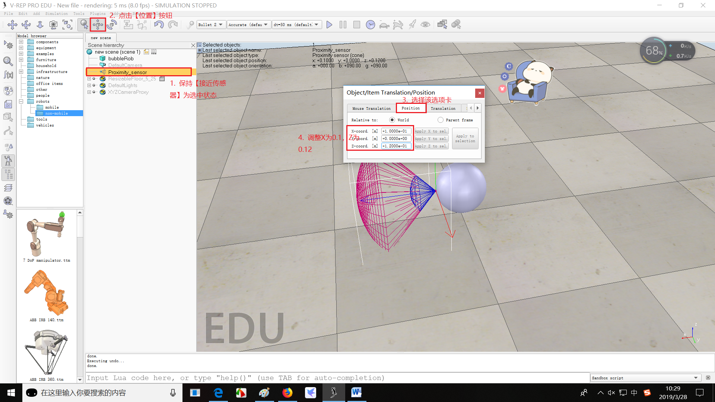Open the Simulation menu

56,13
